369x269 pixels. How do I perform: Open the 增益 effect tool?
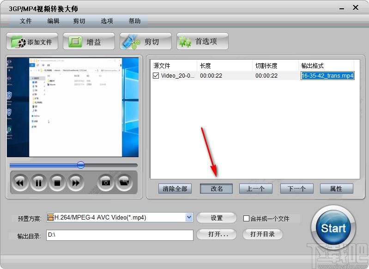click(89, 42)
